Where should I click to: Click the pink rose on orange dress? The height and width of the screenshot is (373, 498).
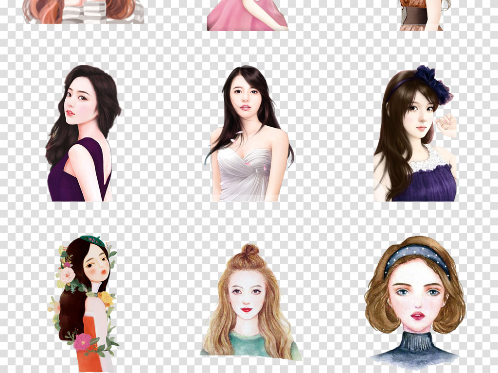coord(82,341)
